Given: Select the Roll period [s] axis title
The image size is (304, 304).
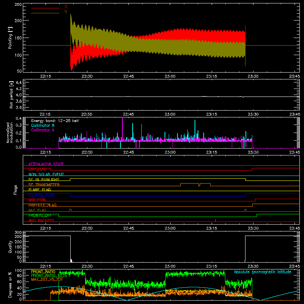Looking at the screenshot, I should tap(11, 95).
